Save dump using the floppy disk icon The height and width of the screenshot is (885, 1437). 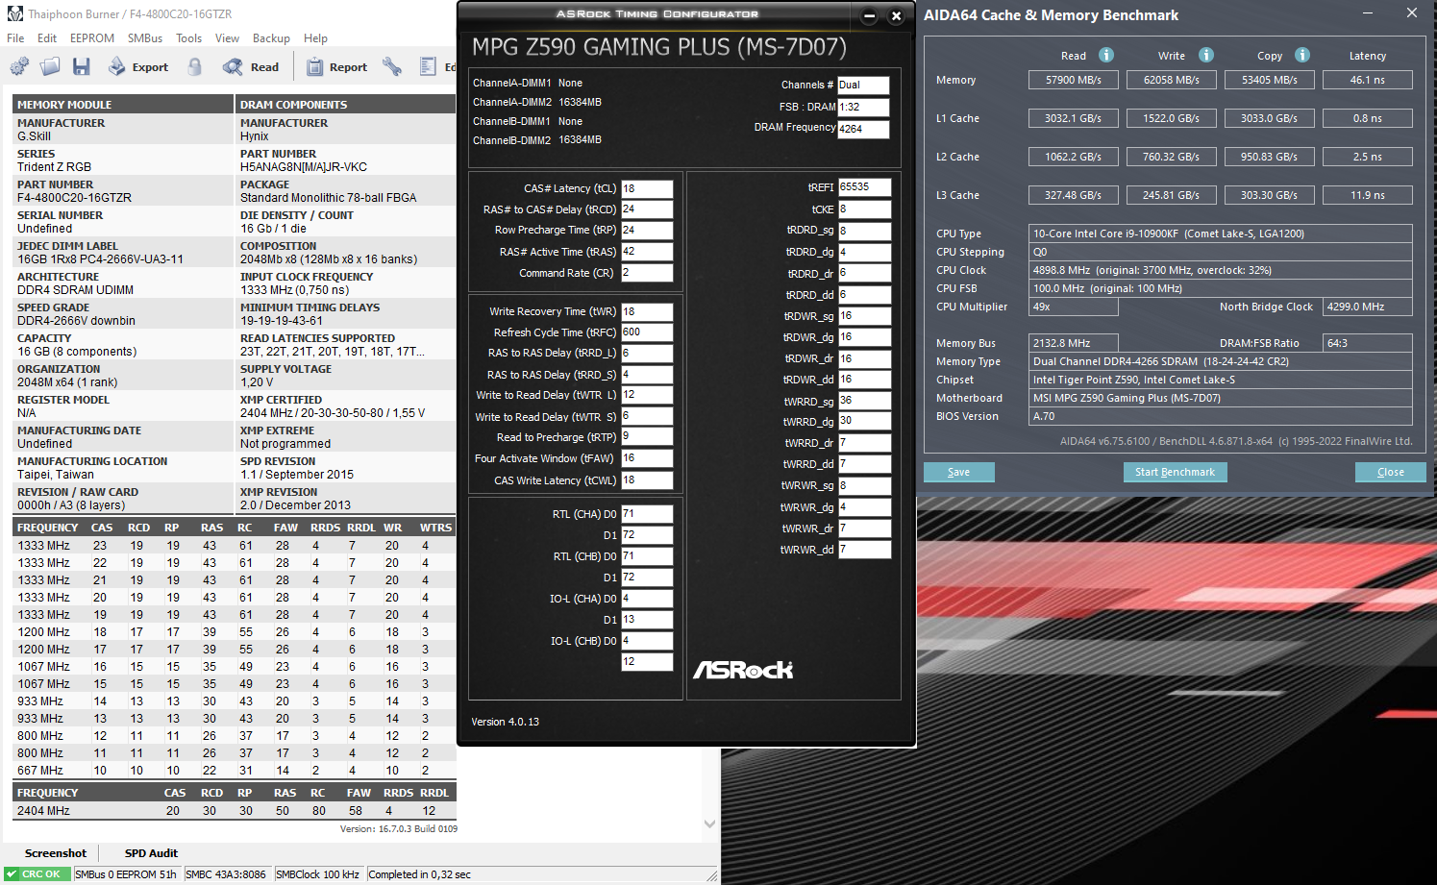coord(82,66)
